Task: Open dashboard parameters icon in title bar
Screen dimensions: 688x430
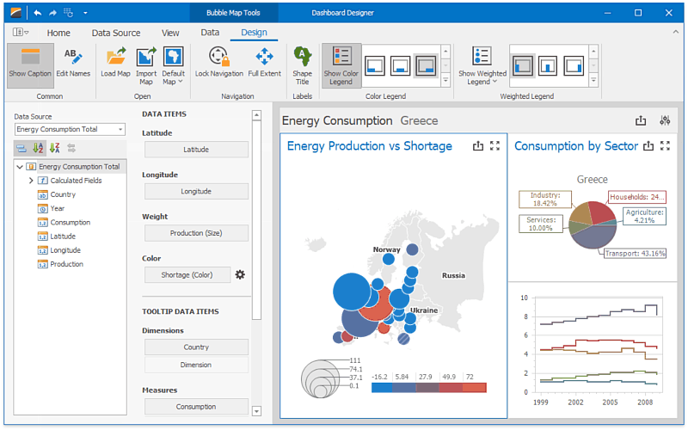Action: coord(665,121)
